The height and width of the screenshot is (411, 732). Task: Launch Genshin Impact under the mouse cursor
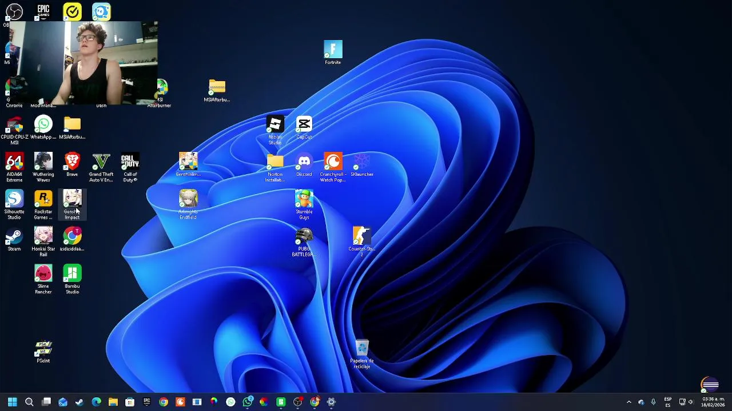72,204
